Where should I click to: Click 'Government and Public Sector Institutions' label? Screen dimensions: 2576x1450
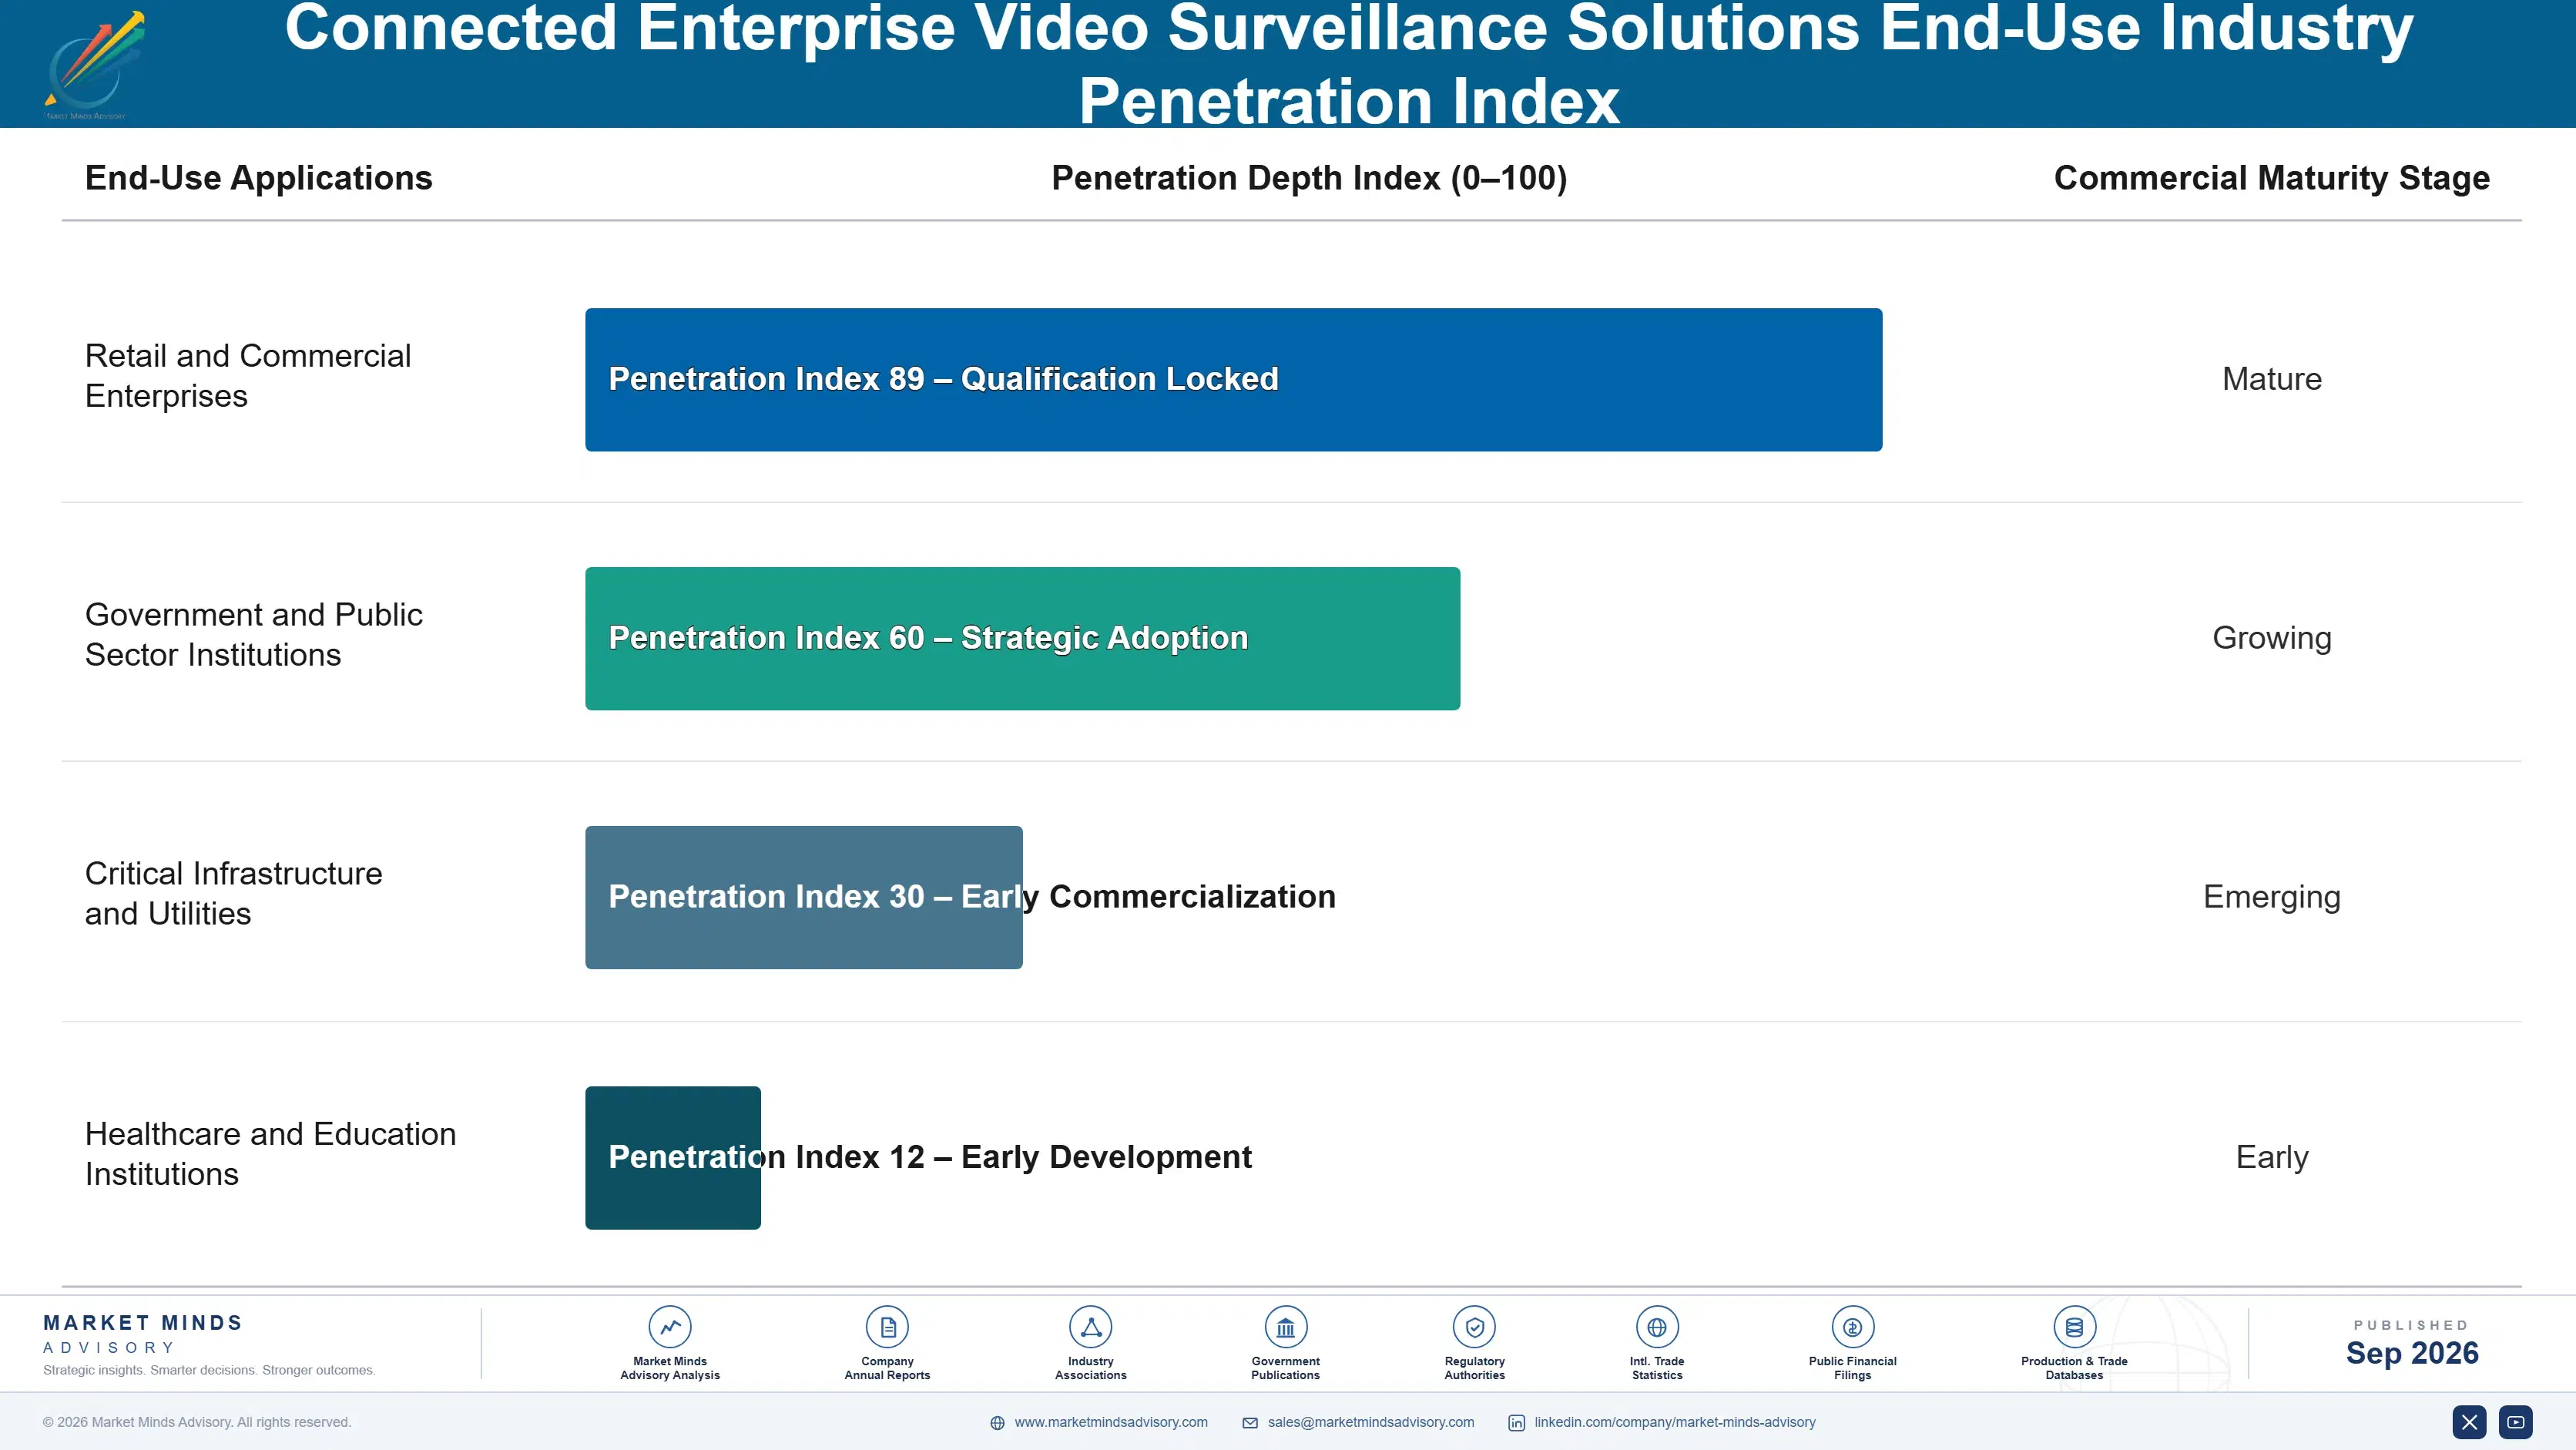coord(253,634)
